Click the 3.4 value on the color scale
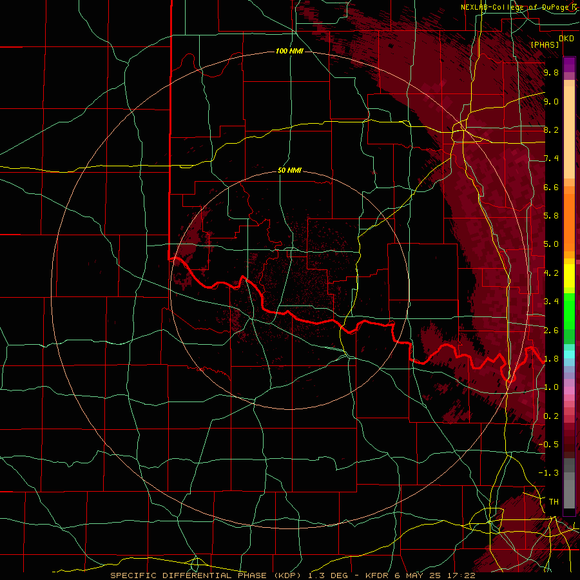This screenshot has height=580, width=580. click(551, 302)
